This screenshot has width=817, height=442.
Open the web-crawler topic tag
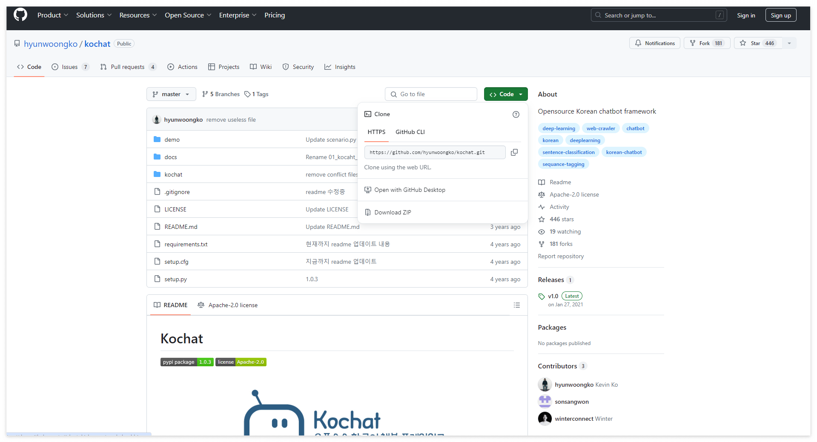pyautogui.click(x=600, y=128)
